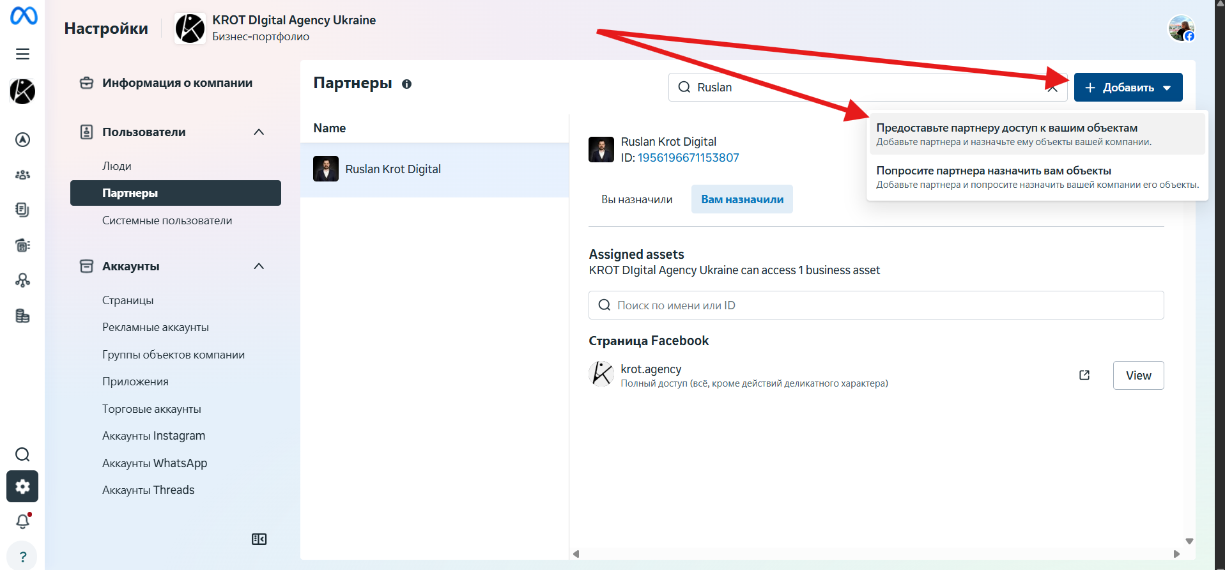Collapse the Пользователи section
The width and height of the screenshot is (1225, 570).
click(259, 132)
